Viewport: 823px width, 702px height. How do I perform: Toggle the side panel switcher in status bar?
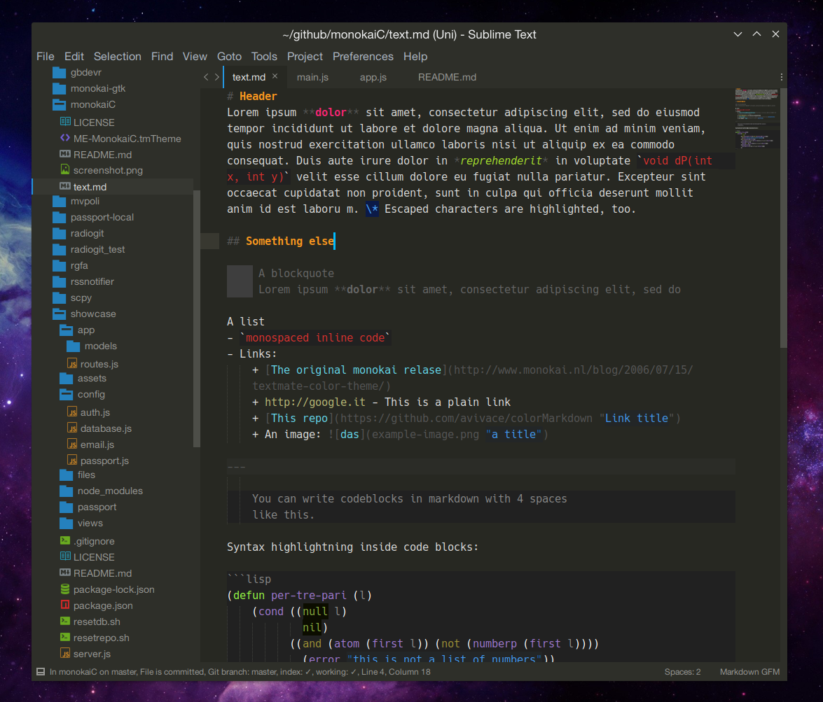pyautogui.click(x=41, y=672)
